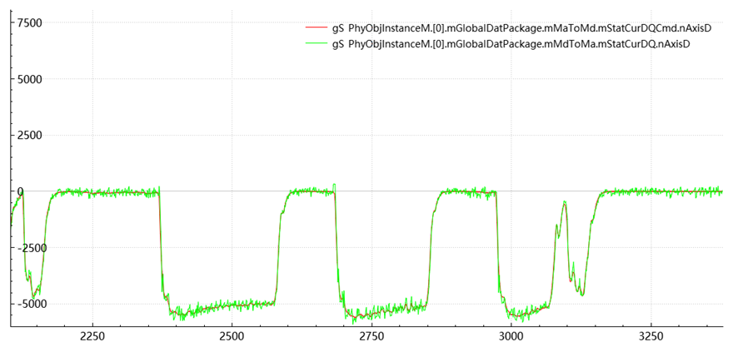
Task: Click the 7500 y-axis label
Action: pyautogui.click(x=29, y=23)
